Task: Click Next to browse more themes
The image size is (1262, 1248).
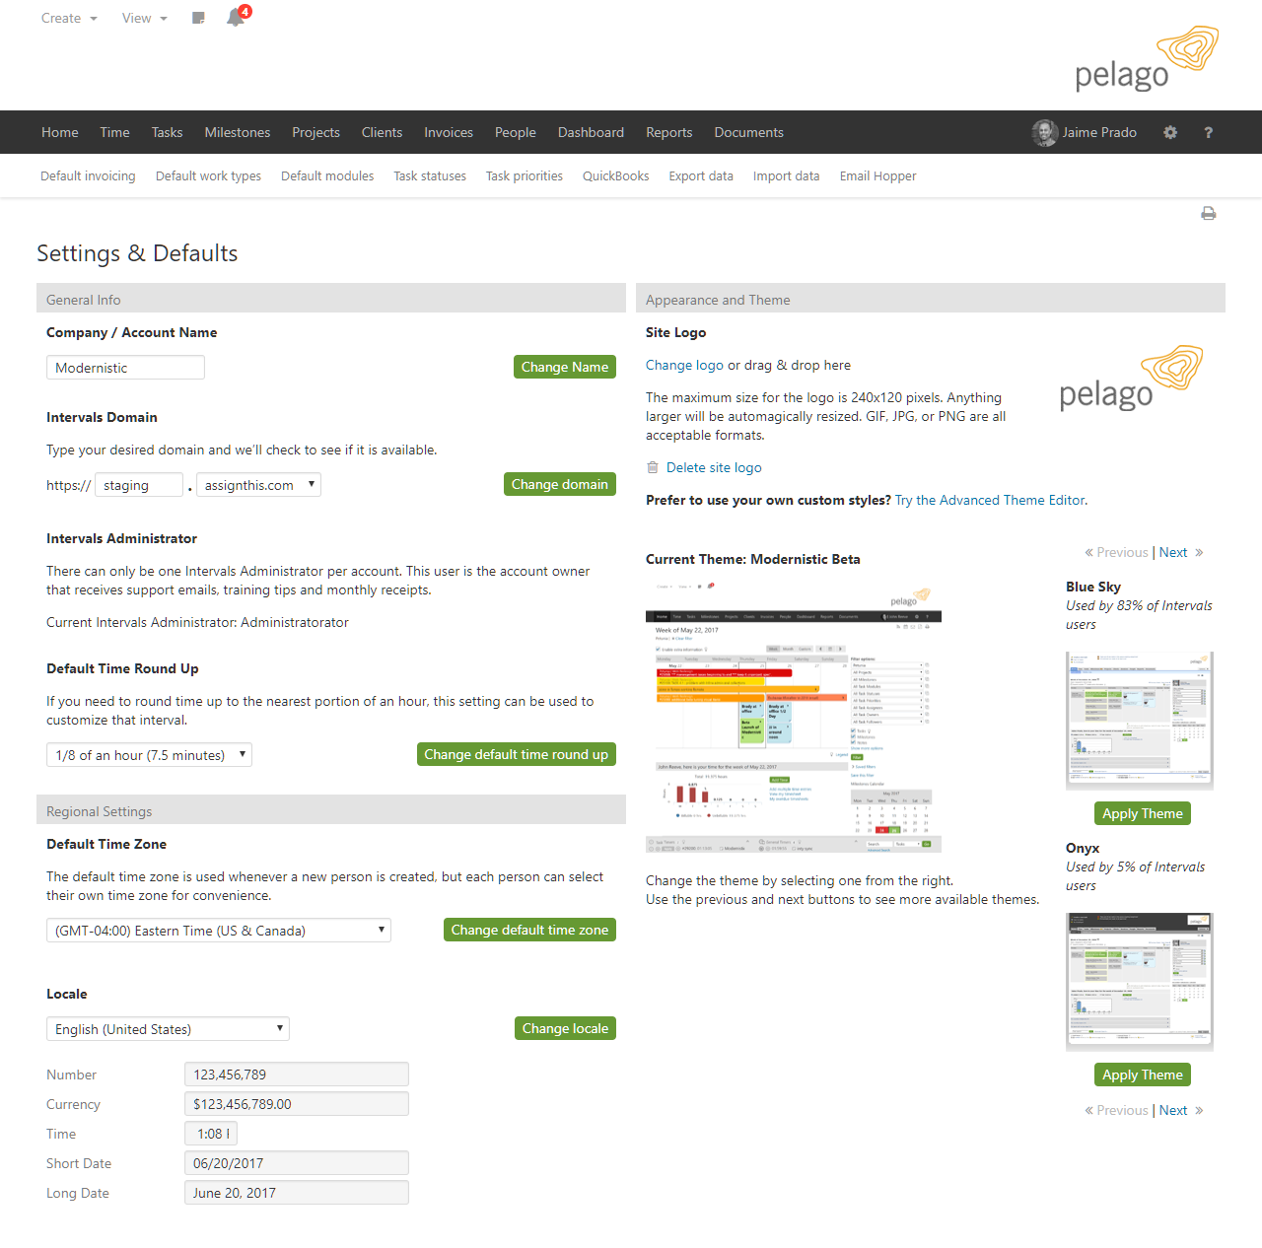Action: pyautogui.click(x=1173, y=552)
